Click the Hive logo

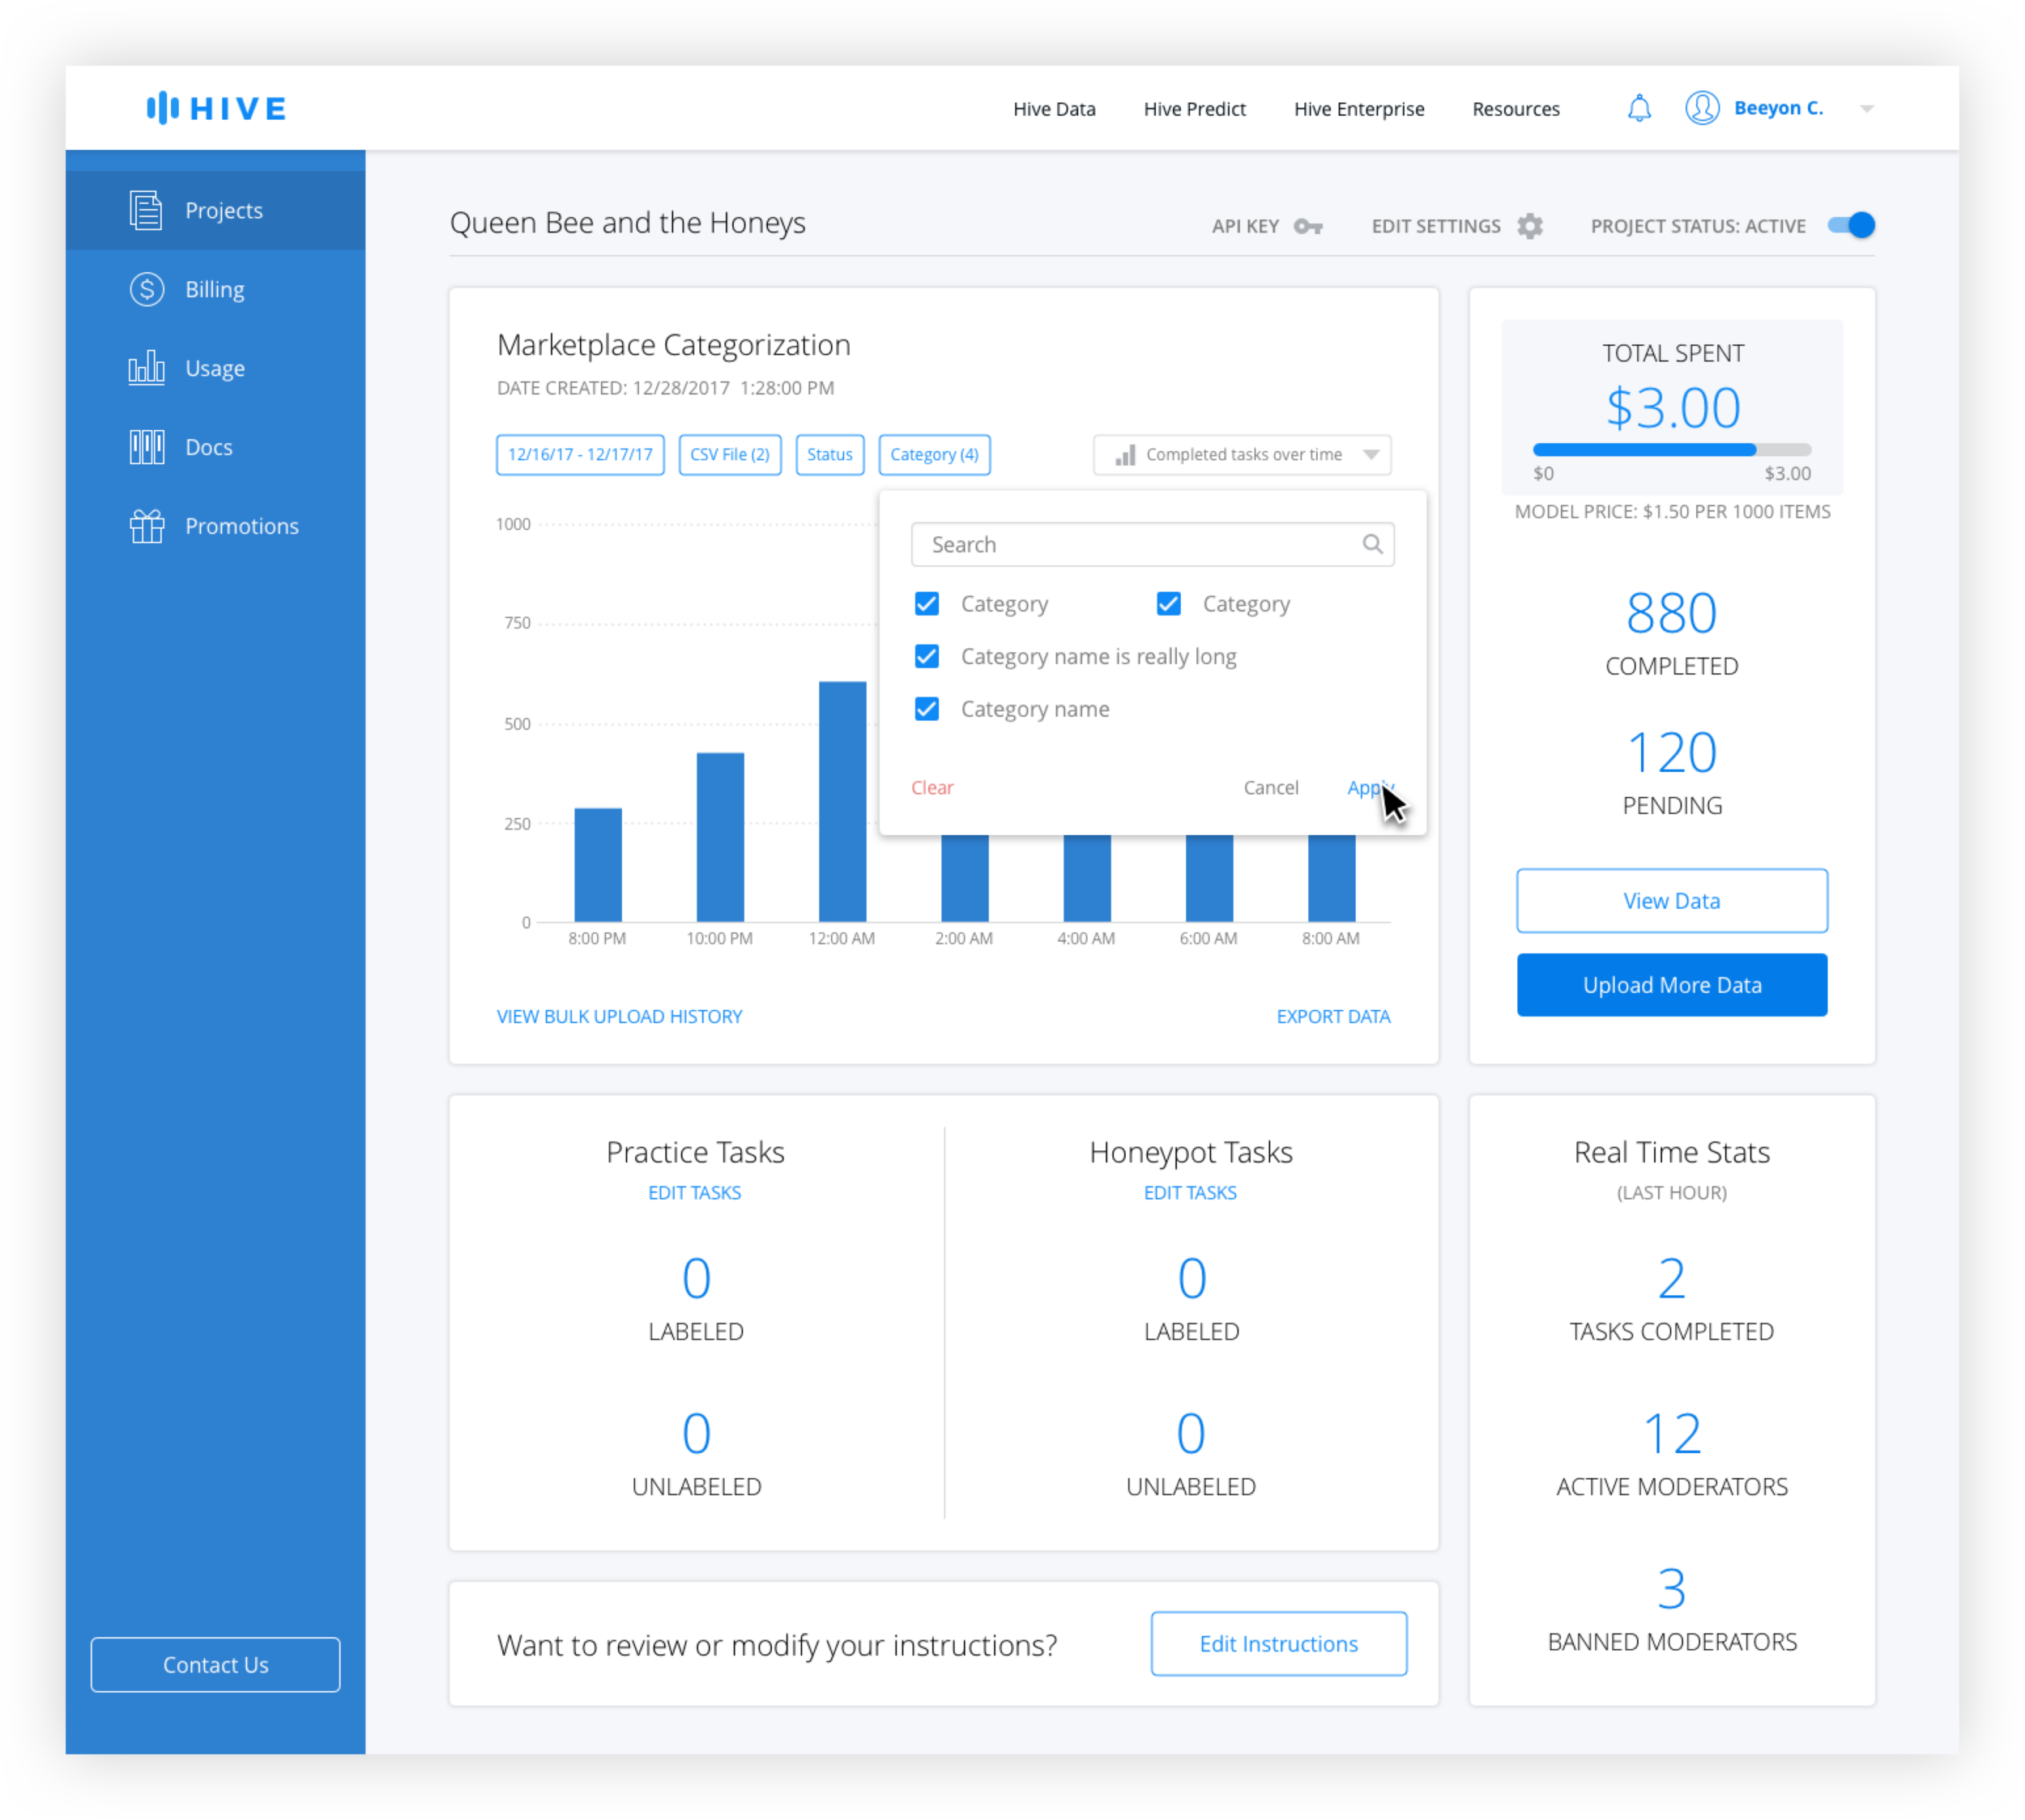[x=216, y=108]
